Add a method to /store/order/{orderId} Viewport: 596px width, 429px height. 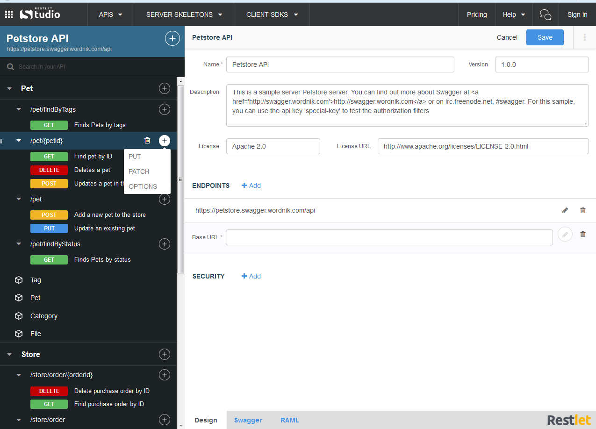165,375
